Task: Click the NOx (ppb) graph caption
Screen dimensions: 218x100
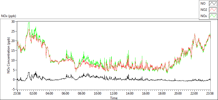Action: coord(9,16)
